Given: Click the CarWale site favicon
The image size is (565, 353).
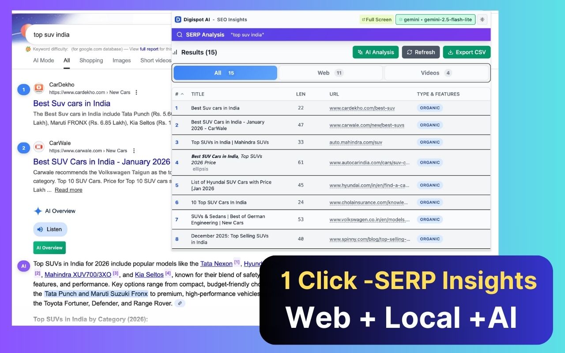Looking at the screenshot, I should (39, 147).
